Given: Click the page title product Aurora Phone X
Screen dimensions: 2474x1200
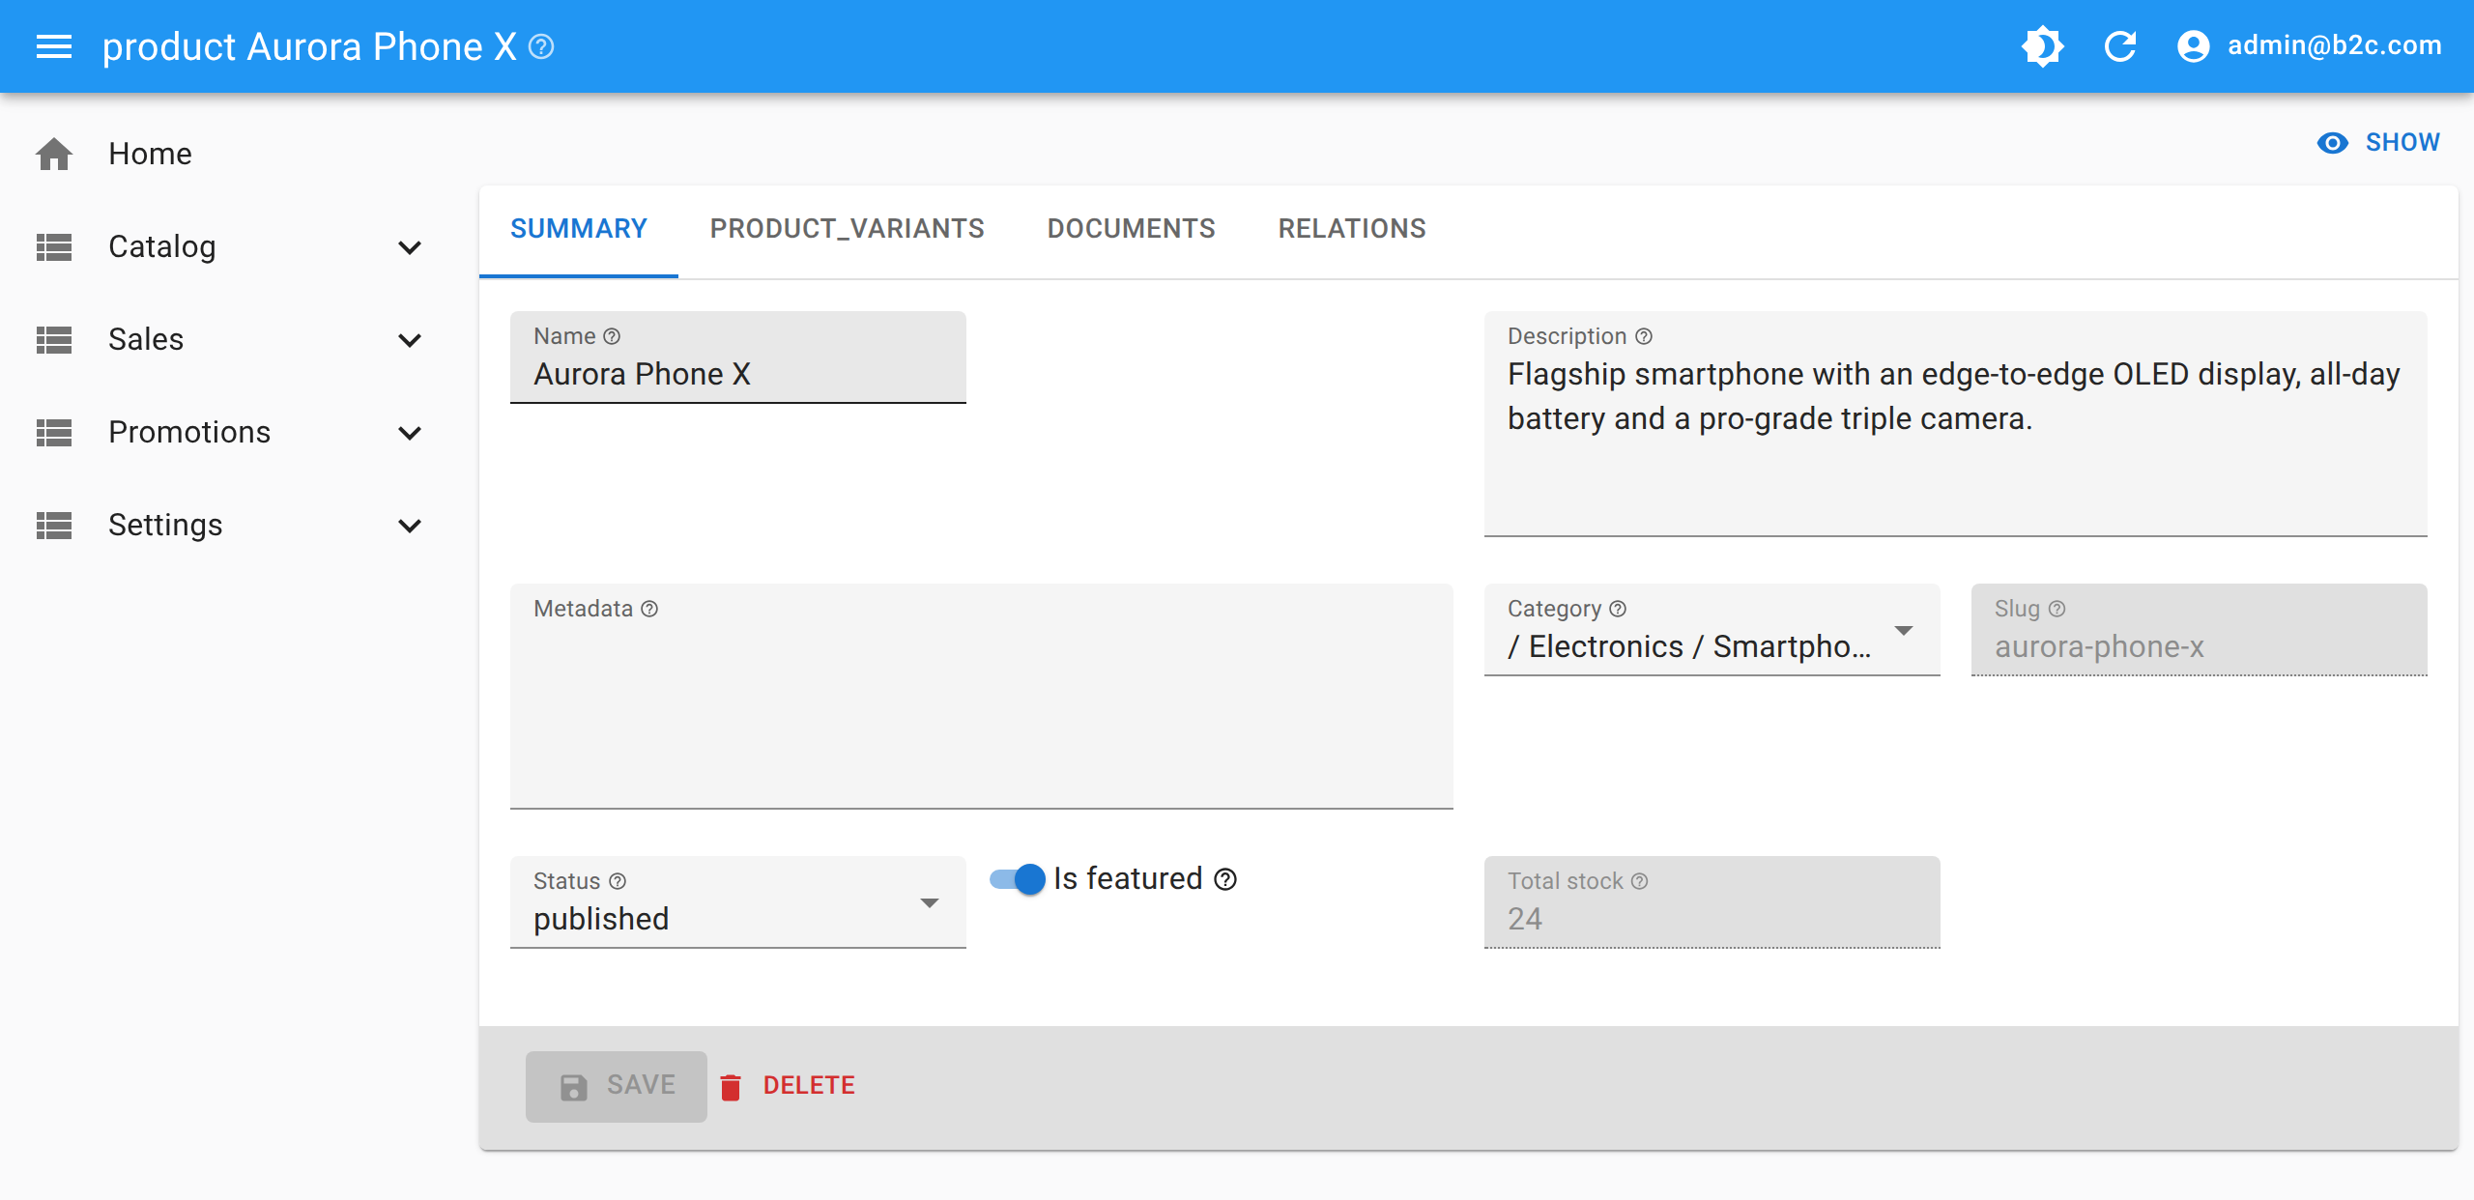Looking at the screenshot, I should (309, 46).
